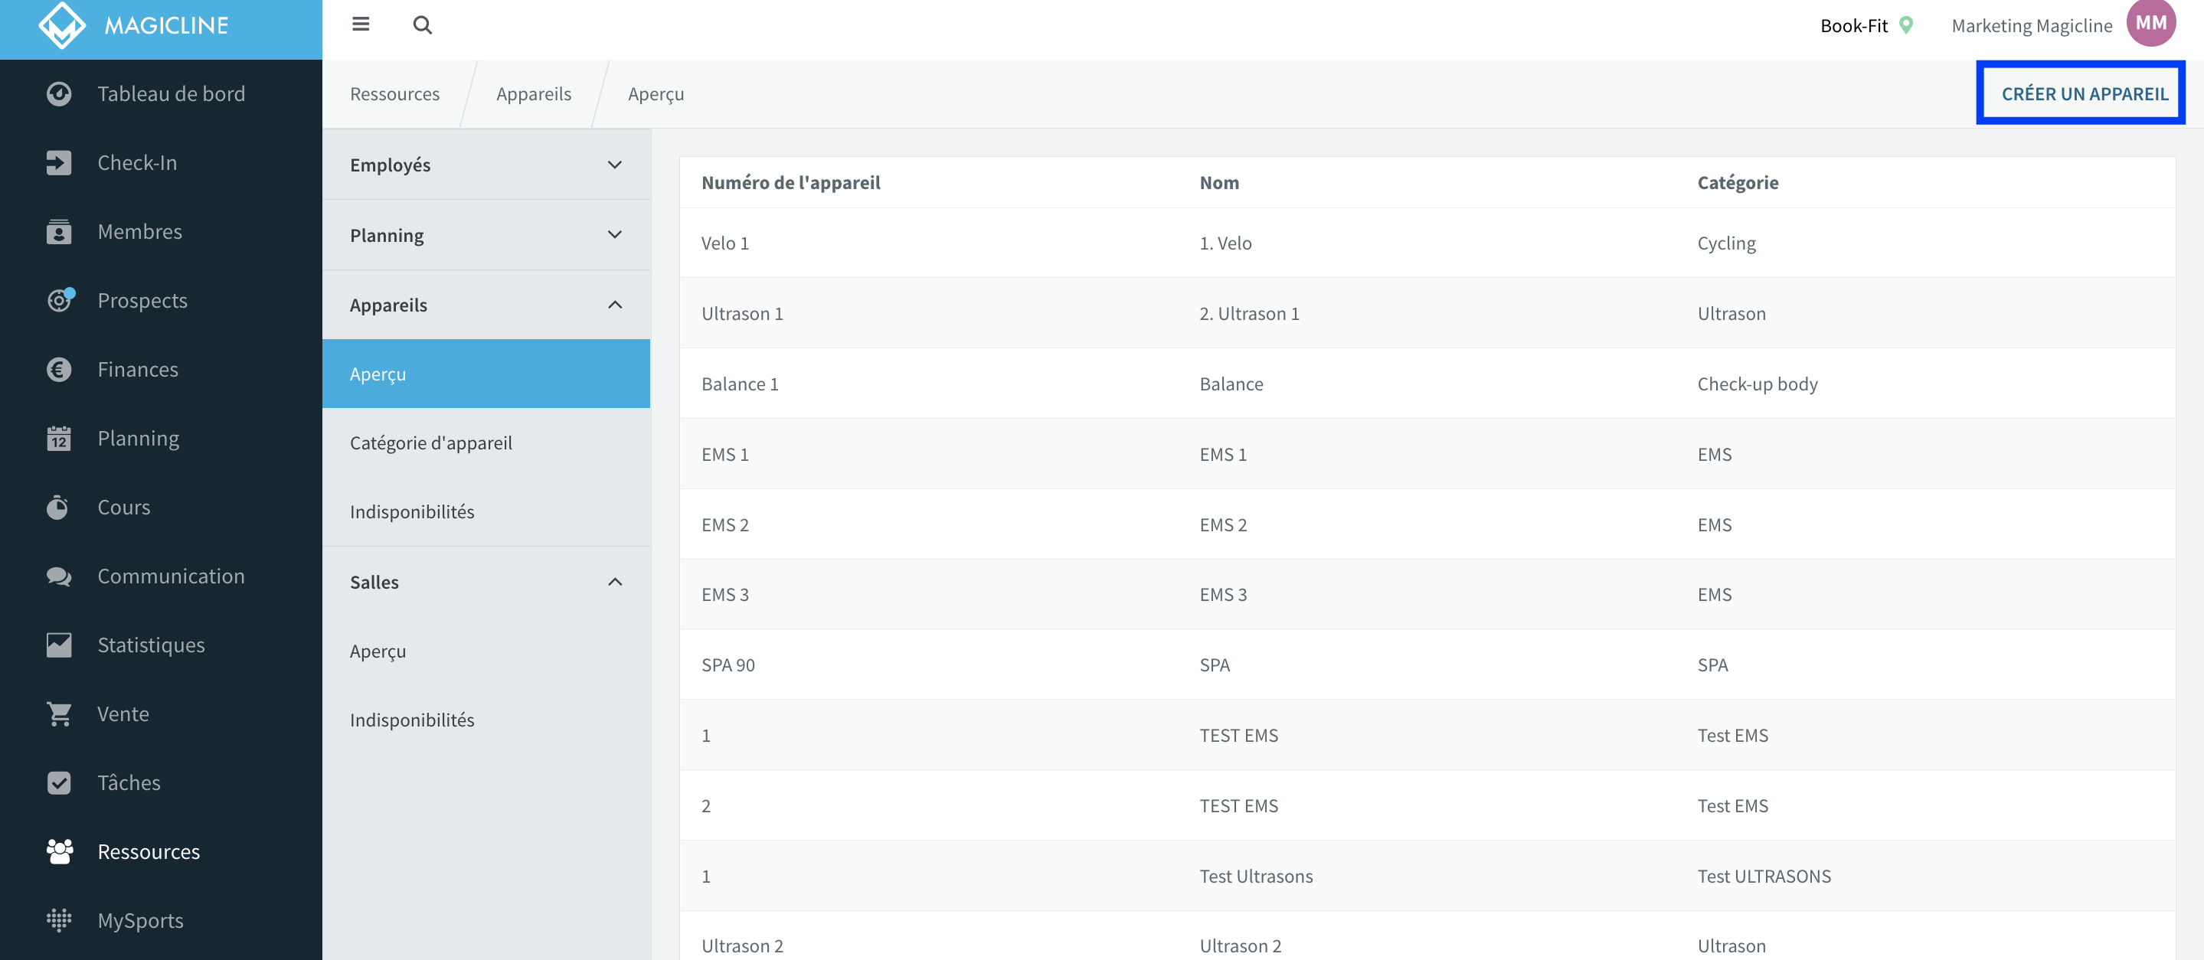Open the search magnifier icon
Viewport: 2204px width, 960px height.
coord(423,24)
